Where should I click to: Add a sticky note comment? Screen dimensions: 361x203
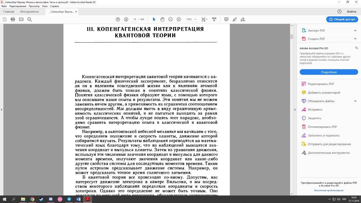[x=226, y=19]
